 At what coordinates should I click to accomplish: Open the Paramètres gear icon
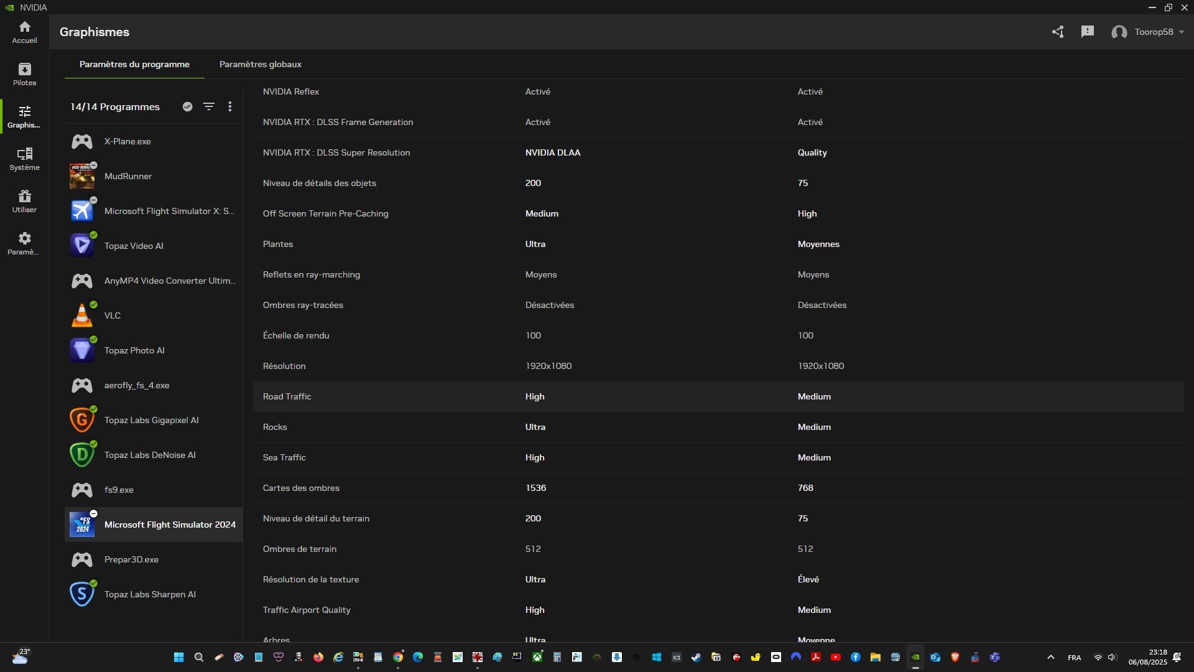[24, 243]
